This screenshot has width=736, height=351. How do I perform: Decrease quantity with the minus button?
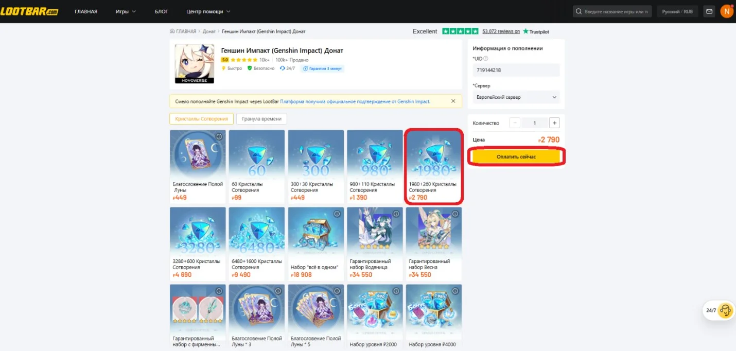point(515,123)
